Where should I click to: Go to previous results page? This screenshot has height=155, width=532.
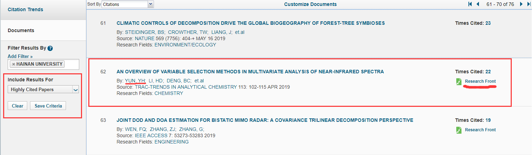[478, 4]
